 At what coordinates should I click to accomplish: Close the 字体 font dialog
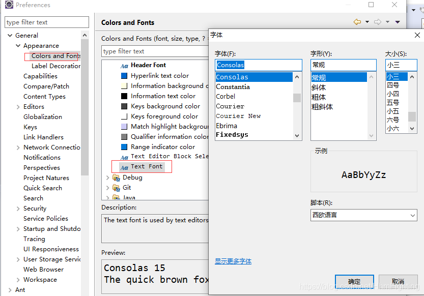(417, 35)
